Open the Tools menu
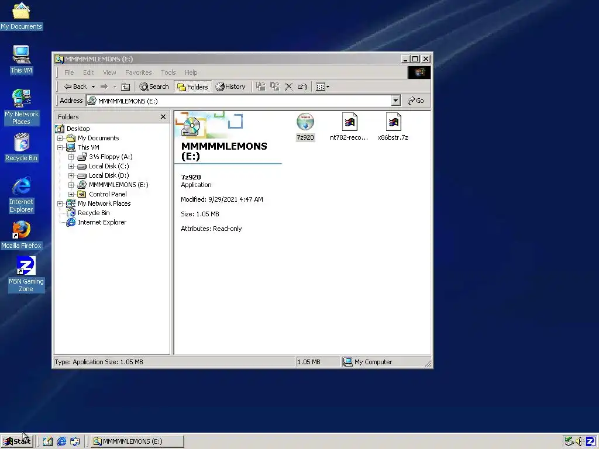 [x=168, y=72]
